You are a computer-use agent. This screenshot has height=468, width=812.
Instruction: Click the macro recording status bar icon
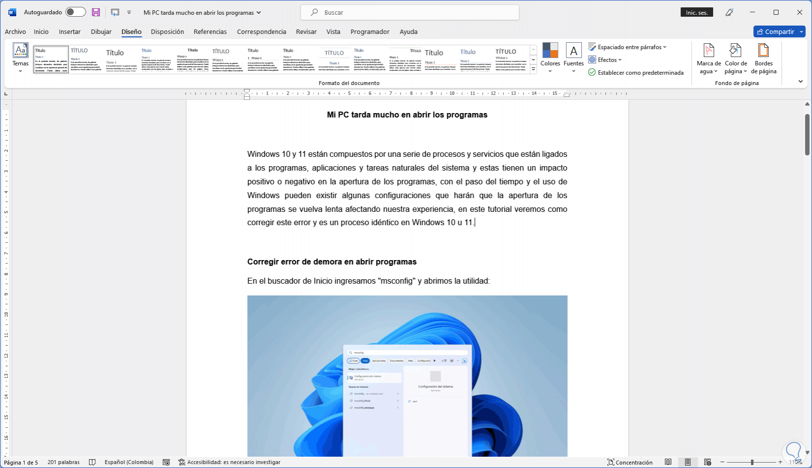166,462
